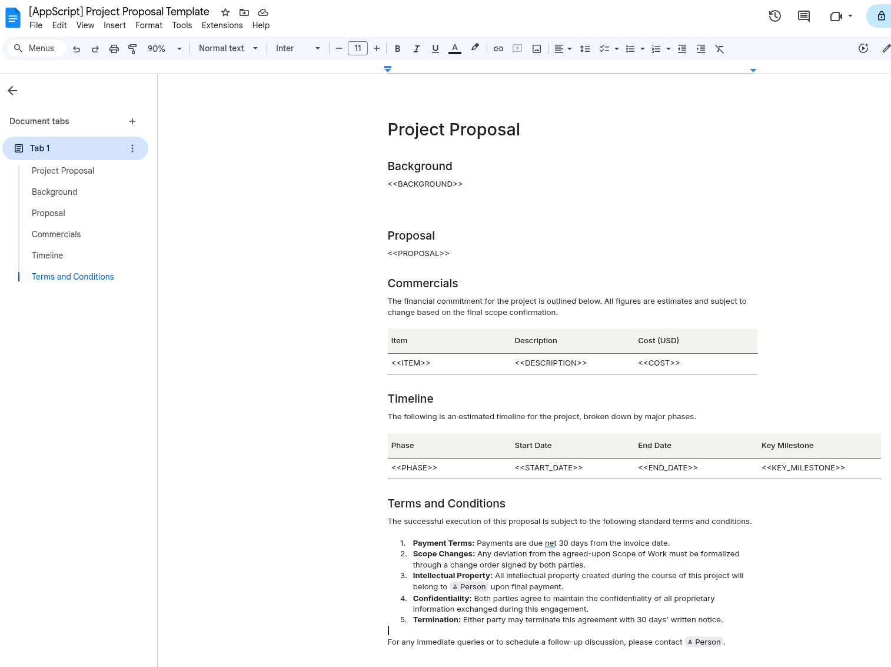Image resolution: width=891 pixels, height=667 pixels.
Task: Toggle underline formatting
Action: [435, 49]
